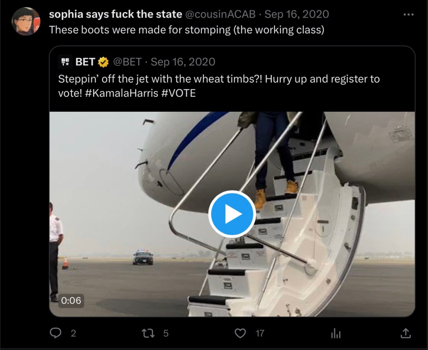Open the reply icon under the tweet

(56, 333)
